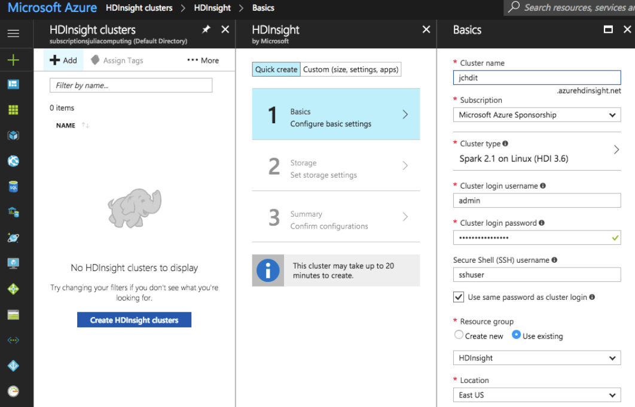Click the blue information icon about cluster creation
This screenshot has width=635, height=407.
click(268, 271)
